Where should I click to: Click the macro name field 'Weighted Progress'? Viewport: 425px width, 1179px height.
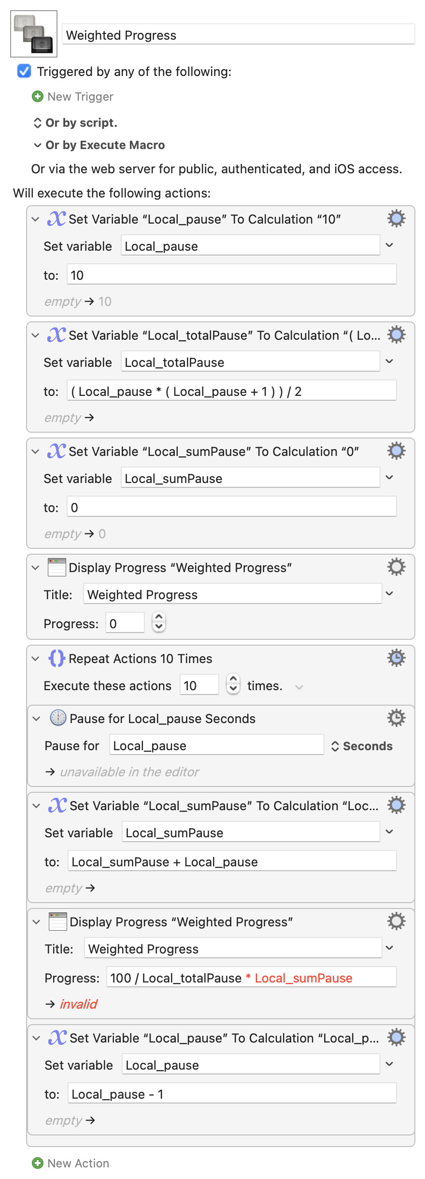click(x=239, y=35)
